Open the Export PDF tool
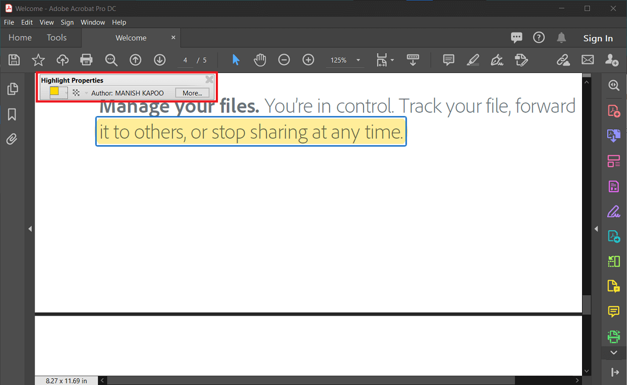Viewport: 627px width, 385px height. (613, 135)
